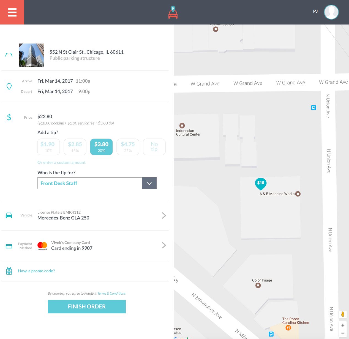Open the Terms & Conditions link
349x339 pixels.
(111, 294)
